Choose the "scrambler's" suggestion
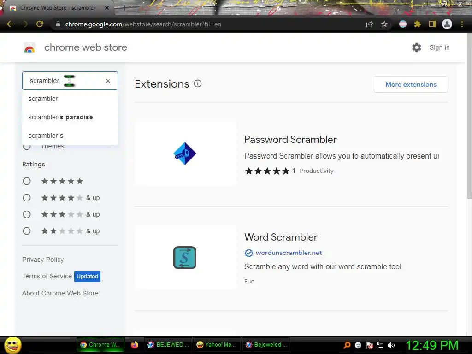 70,136
